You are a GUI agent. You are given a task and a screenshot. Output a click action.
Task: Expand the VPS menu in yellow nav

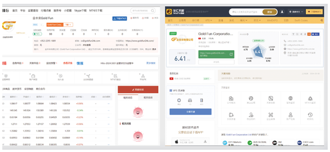tap(208, 21)
